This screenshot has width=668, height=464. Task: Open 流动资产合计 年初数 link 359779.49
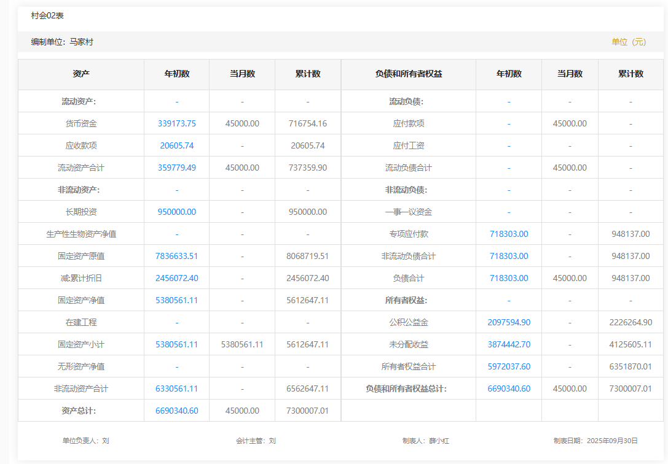point(176,168)
